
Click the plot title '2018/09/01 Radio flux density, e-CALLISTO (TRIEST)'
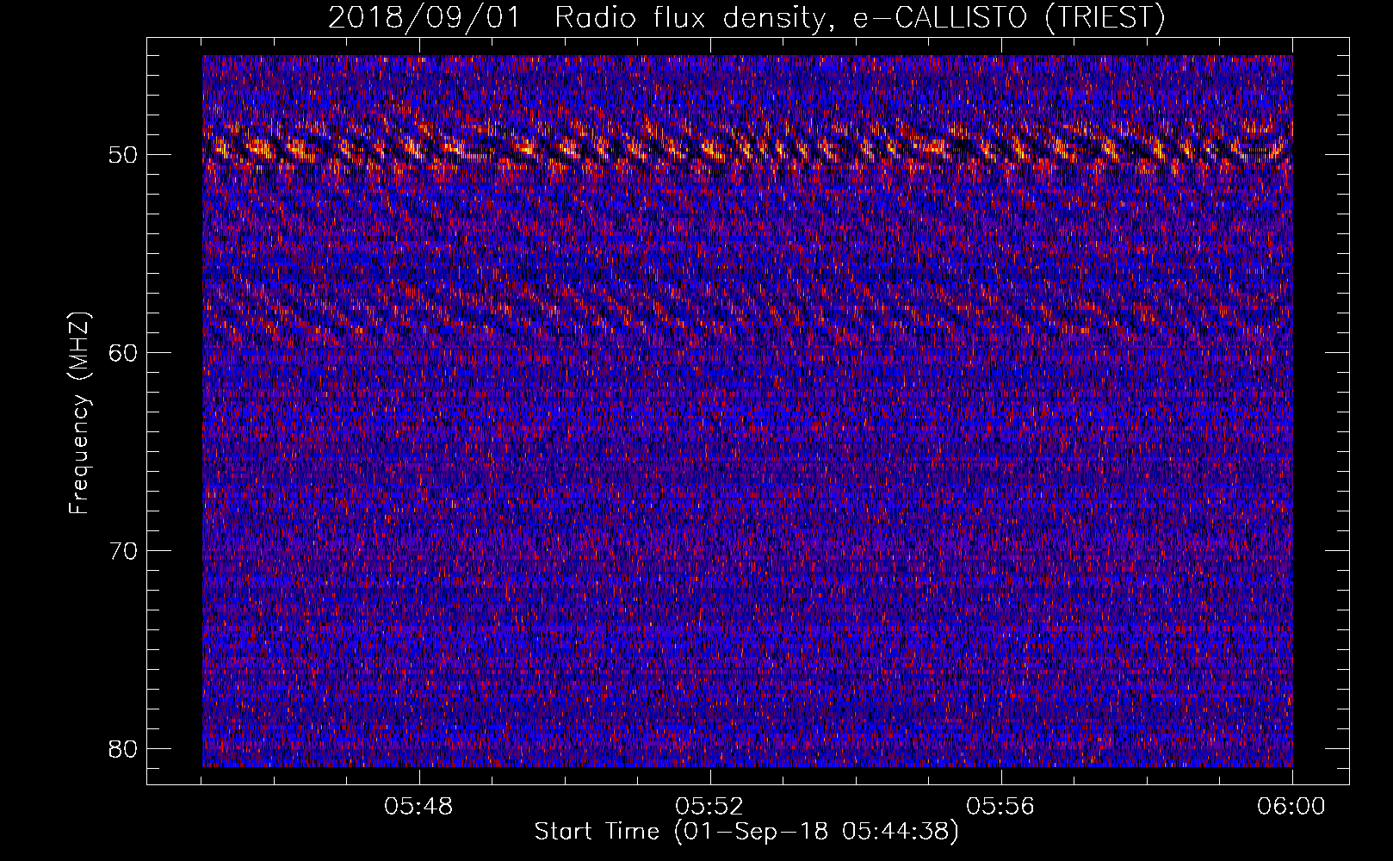[746, 17]
